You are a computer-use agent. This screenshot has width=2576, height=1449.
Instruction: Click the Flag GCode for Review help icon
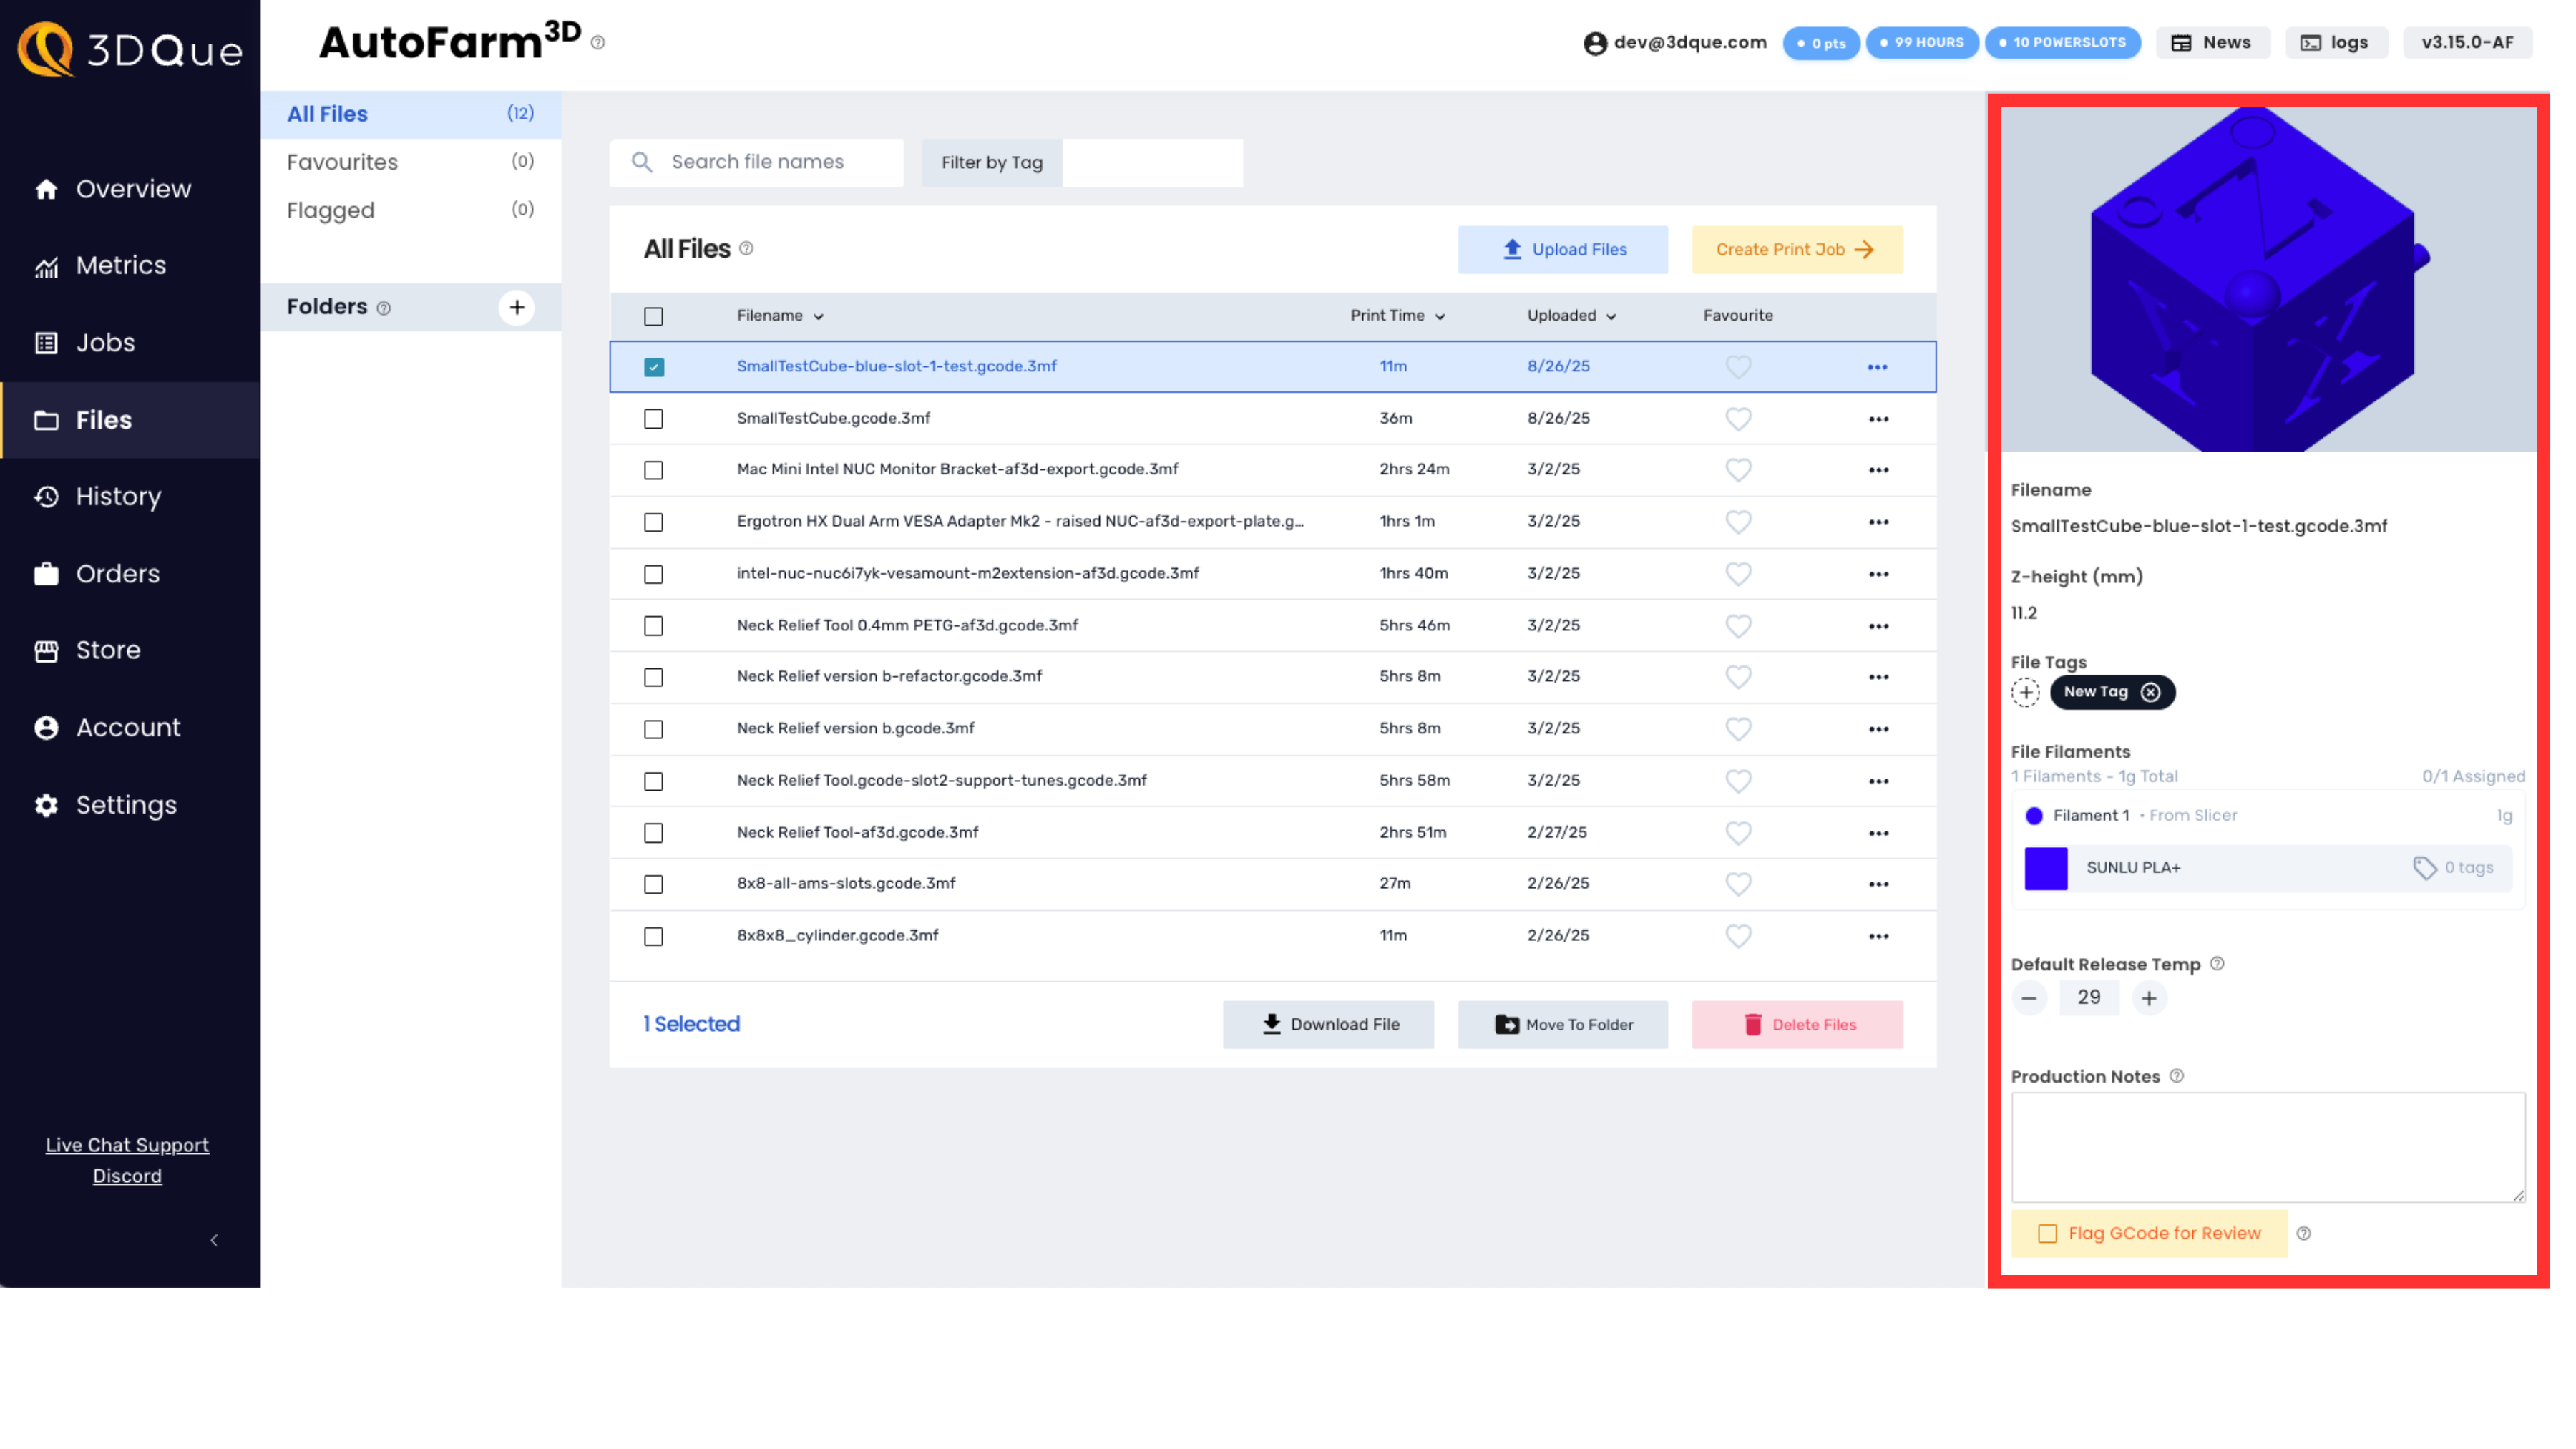(2303, 1233)
